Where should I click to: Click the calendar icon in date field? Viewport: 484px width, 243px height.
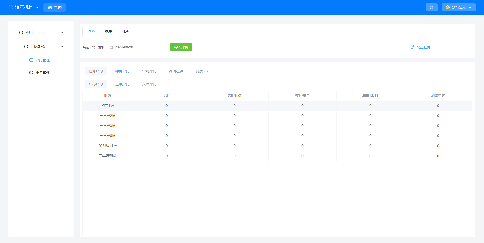111,47
